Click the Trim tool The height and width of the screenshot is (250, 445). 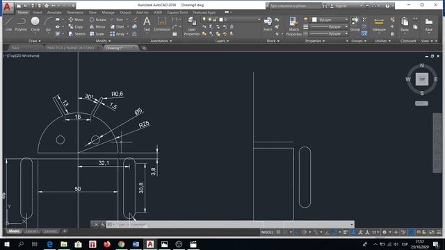pos(117,19)
